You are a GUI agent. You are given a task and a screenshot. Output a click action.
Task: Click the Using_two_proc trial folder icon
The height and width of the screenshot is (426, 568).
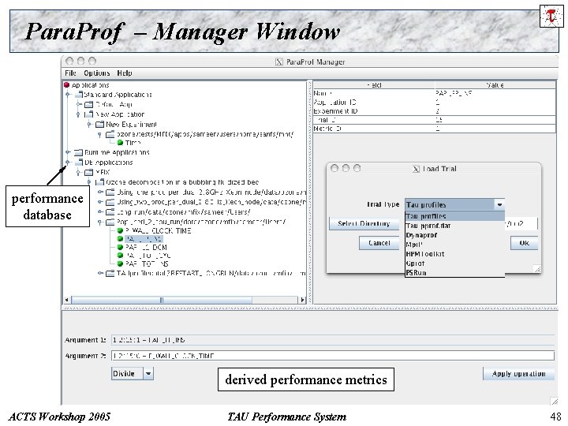point(110,202)
